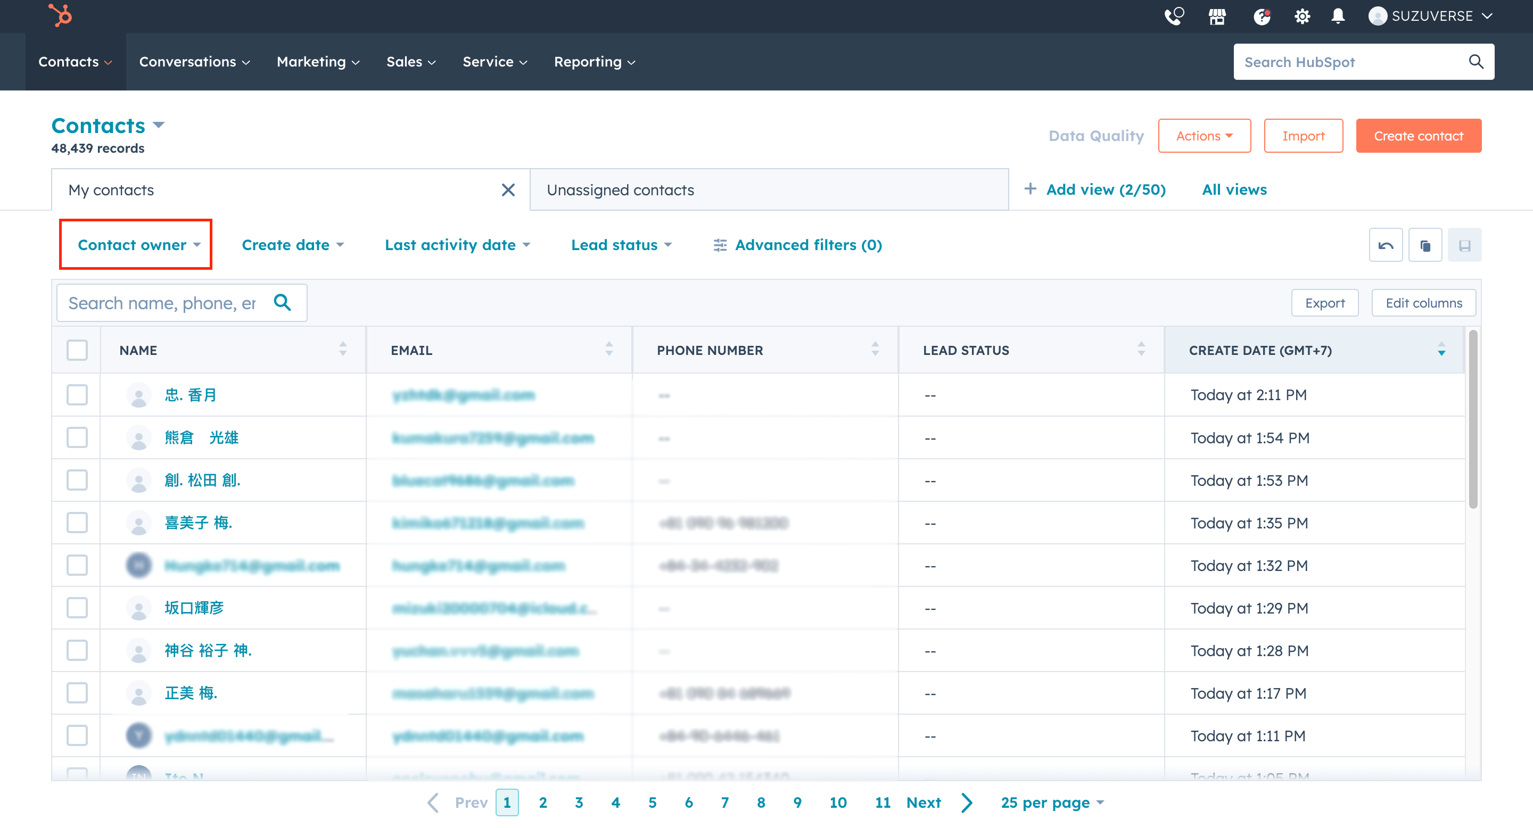Open the settings gear icon
Viewport: 1533px width, 828px height.
[1301, 16]
